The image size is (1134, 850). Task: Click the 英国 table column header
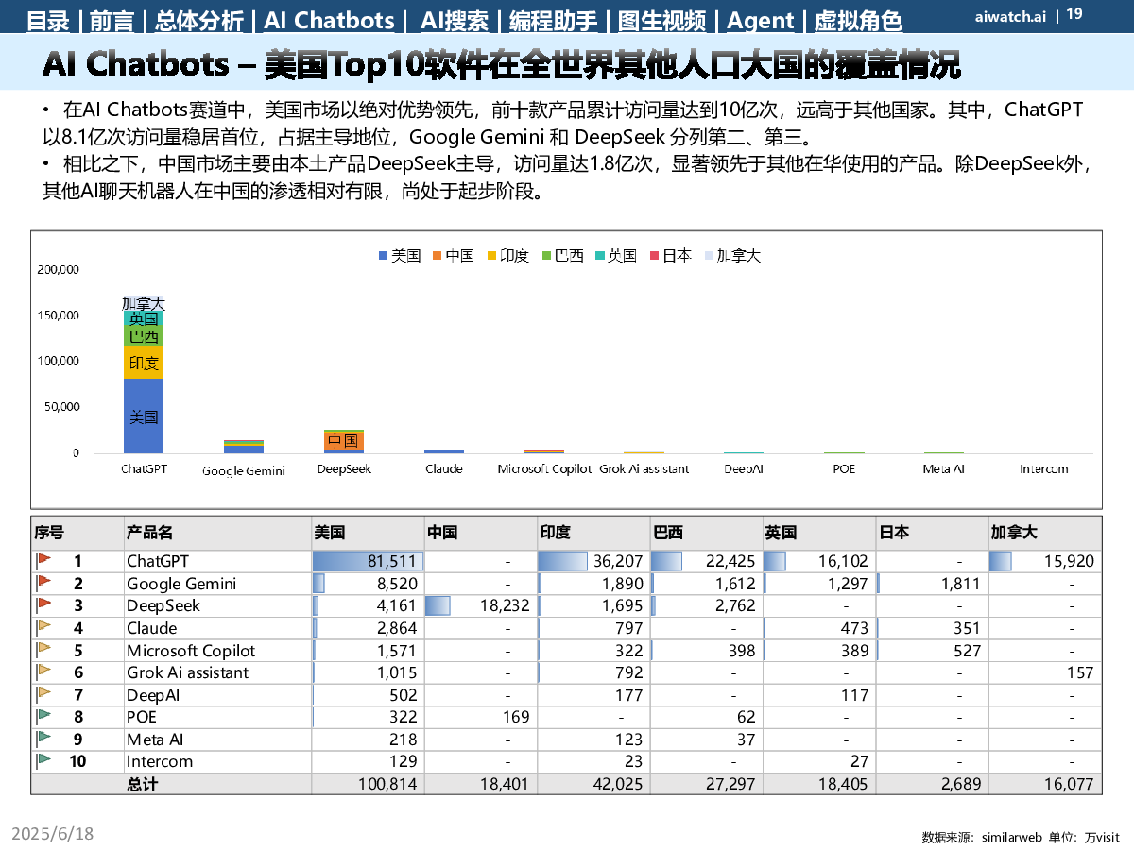pyautogui.click(x=819, y=533)
